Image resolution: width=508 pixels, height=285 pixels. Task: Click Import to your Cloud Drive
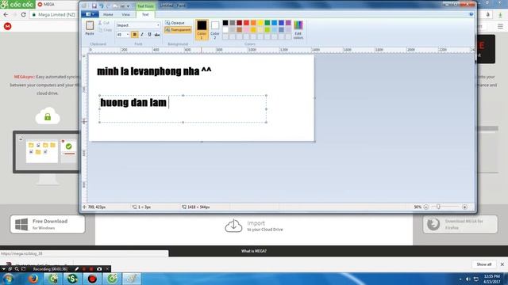[254, 226]
